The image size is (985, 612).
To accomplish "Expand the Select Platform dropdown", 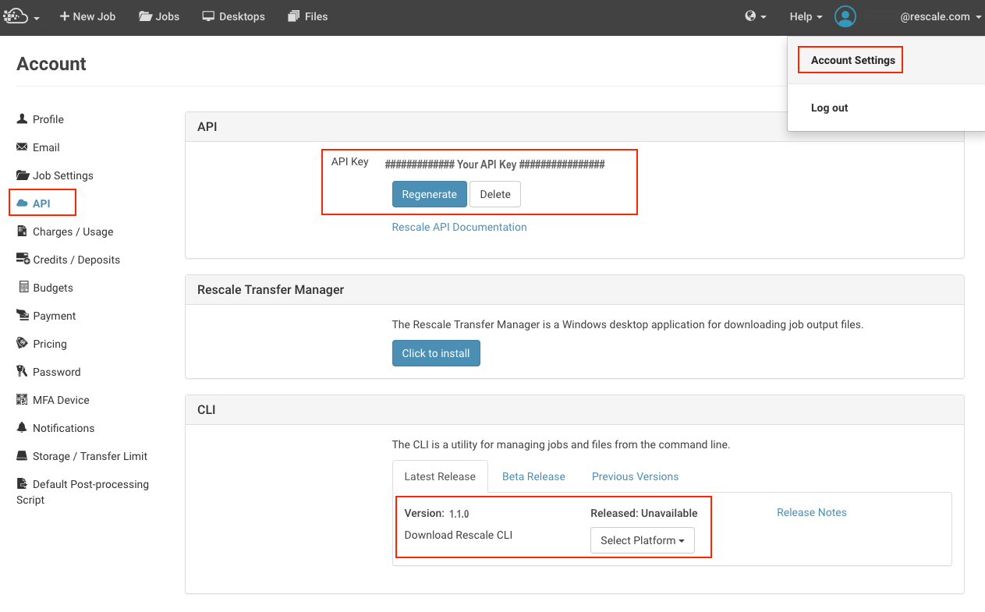I will (642, 540).
